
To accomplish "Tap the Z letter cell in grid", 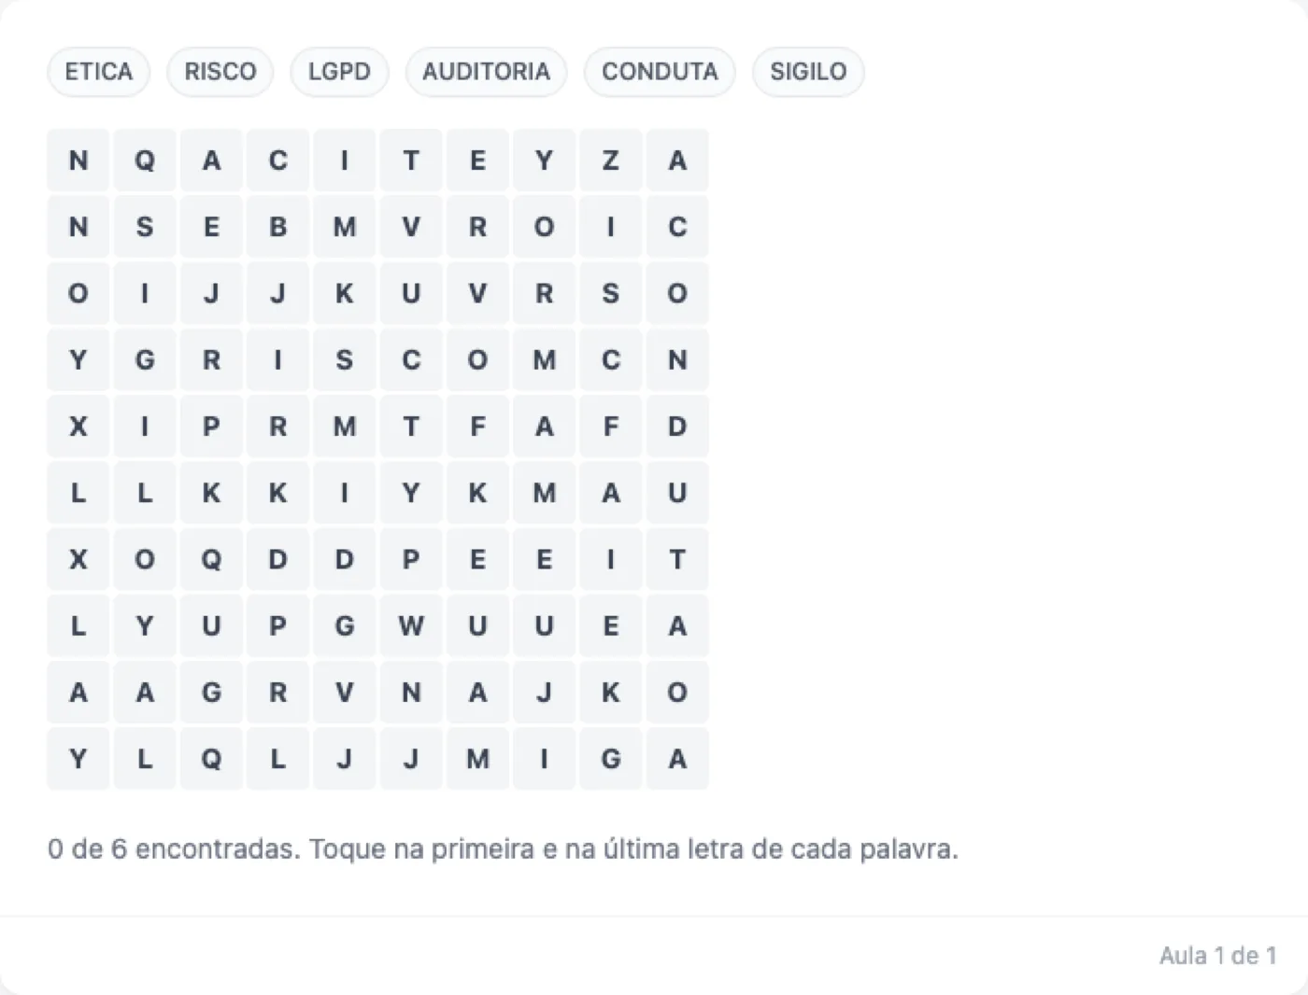I will (610, 161).
